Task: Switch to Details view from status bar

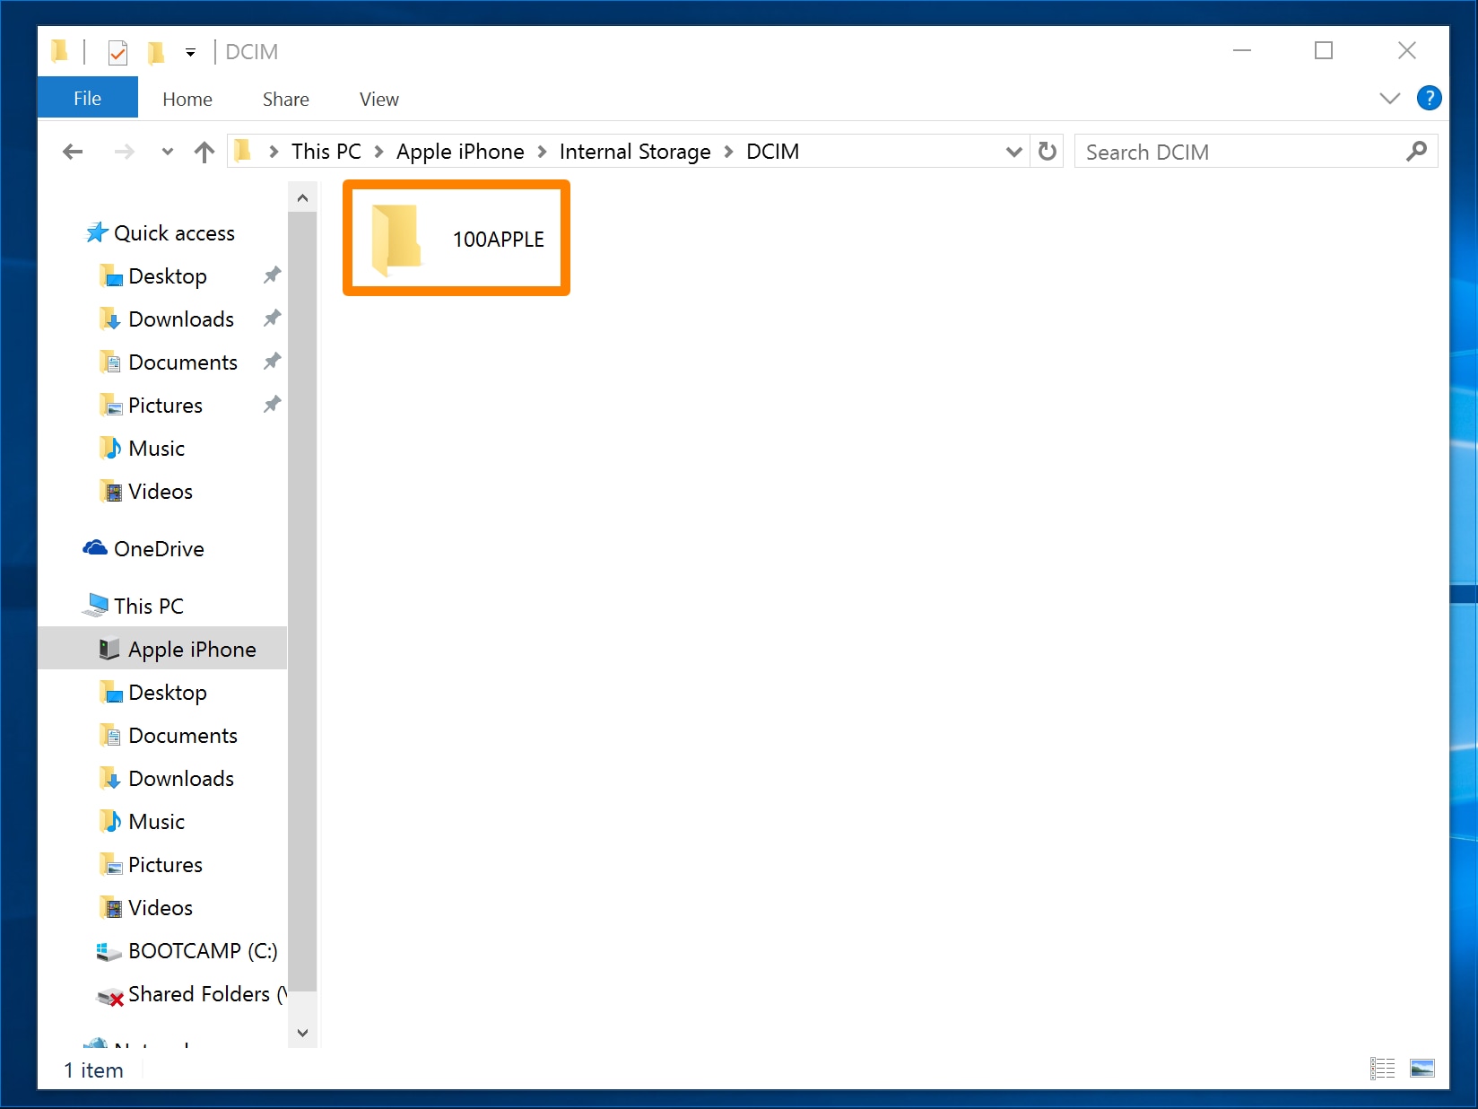Action: point(1382,1069)
